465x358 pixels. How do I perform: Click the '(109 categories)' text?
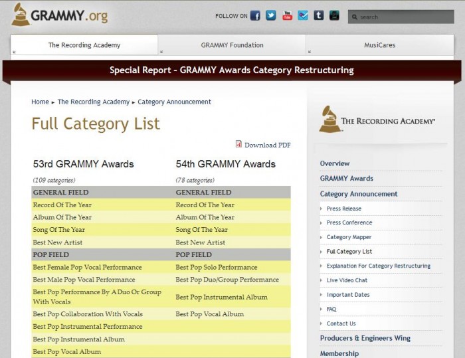click(54, 181)
